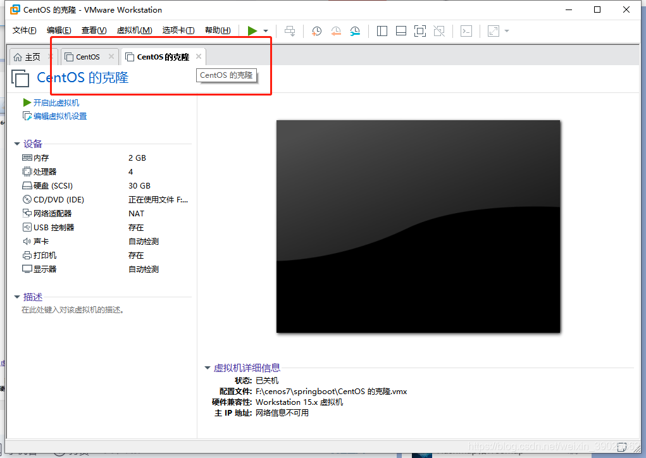Click the stretch guest display icon
Viewport: 646px width, 458px height.
493,31
